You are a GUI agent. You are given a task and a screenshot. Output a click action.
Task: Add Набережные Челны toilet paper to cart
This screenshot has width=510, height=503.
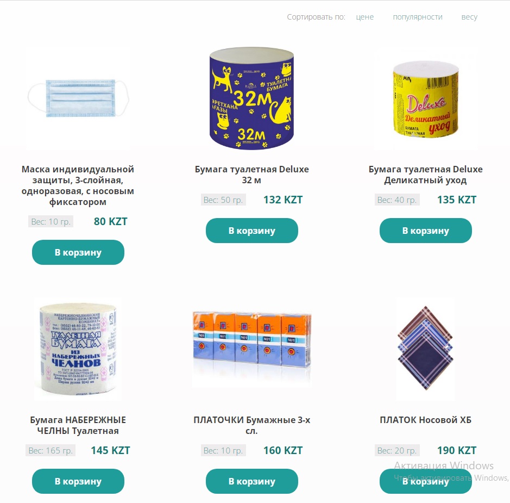tap(78, 481)
